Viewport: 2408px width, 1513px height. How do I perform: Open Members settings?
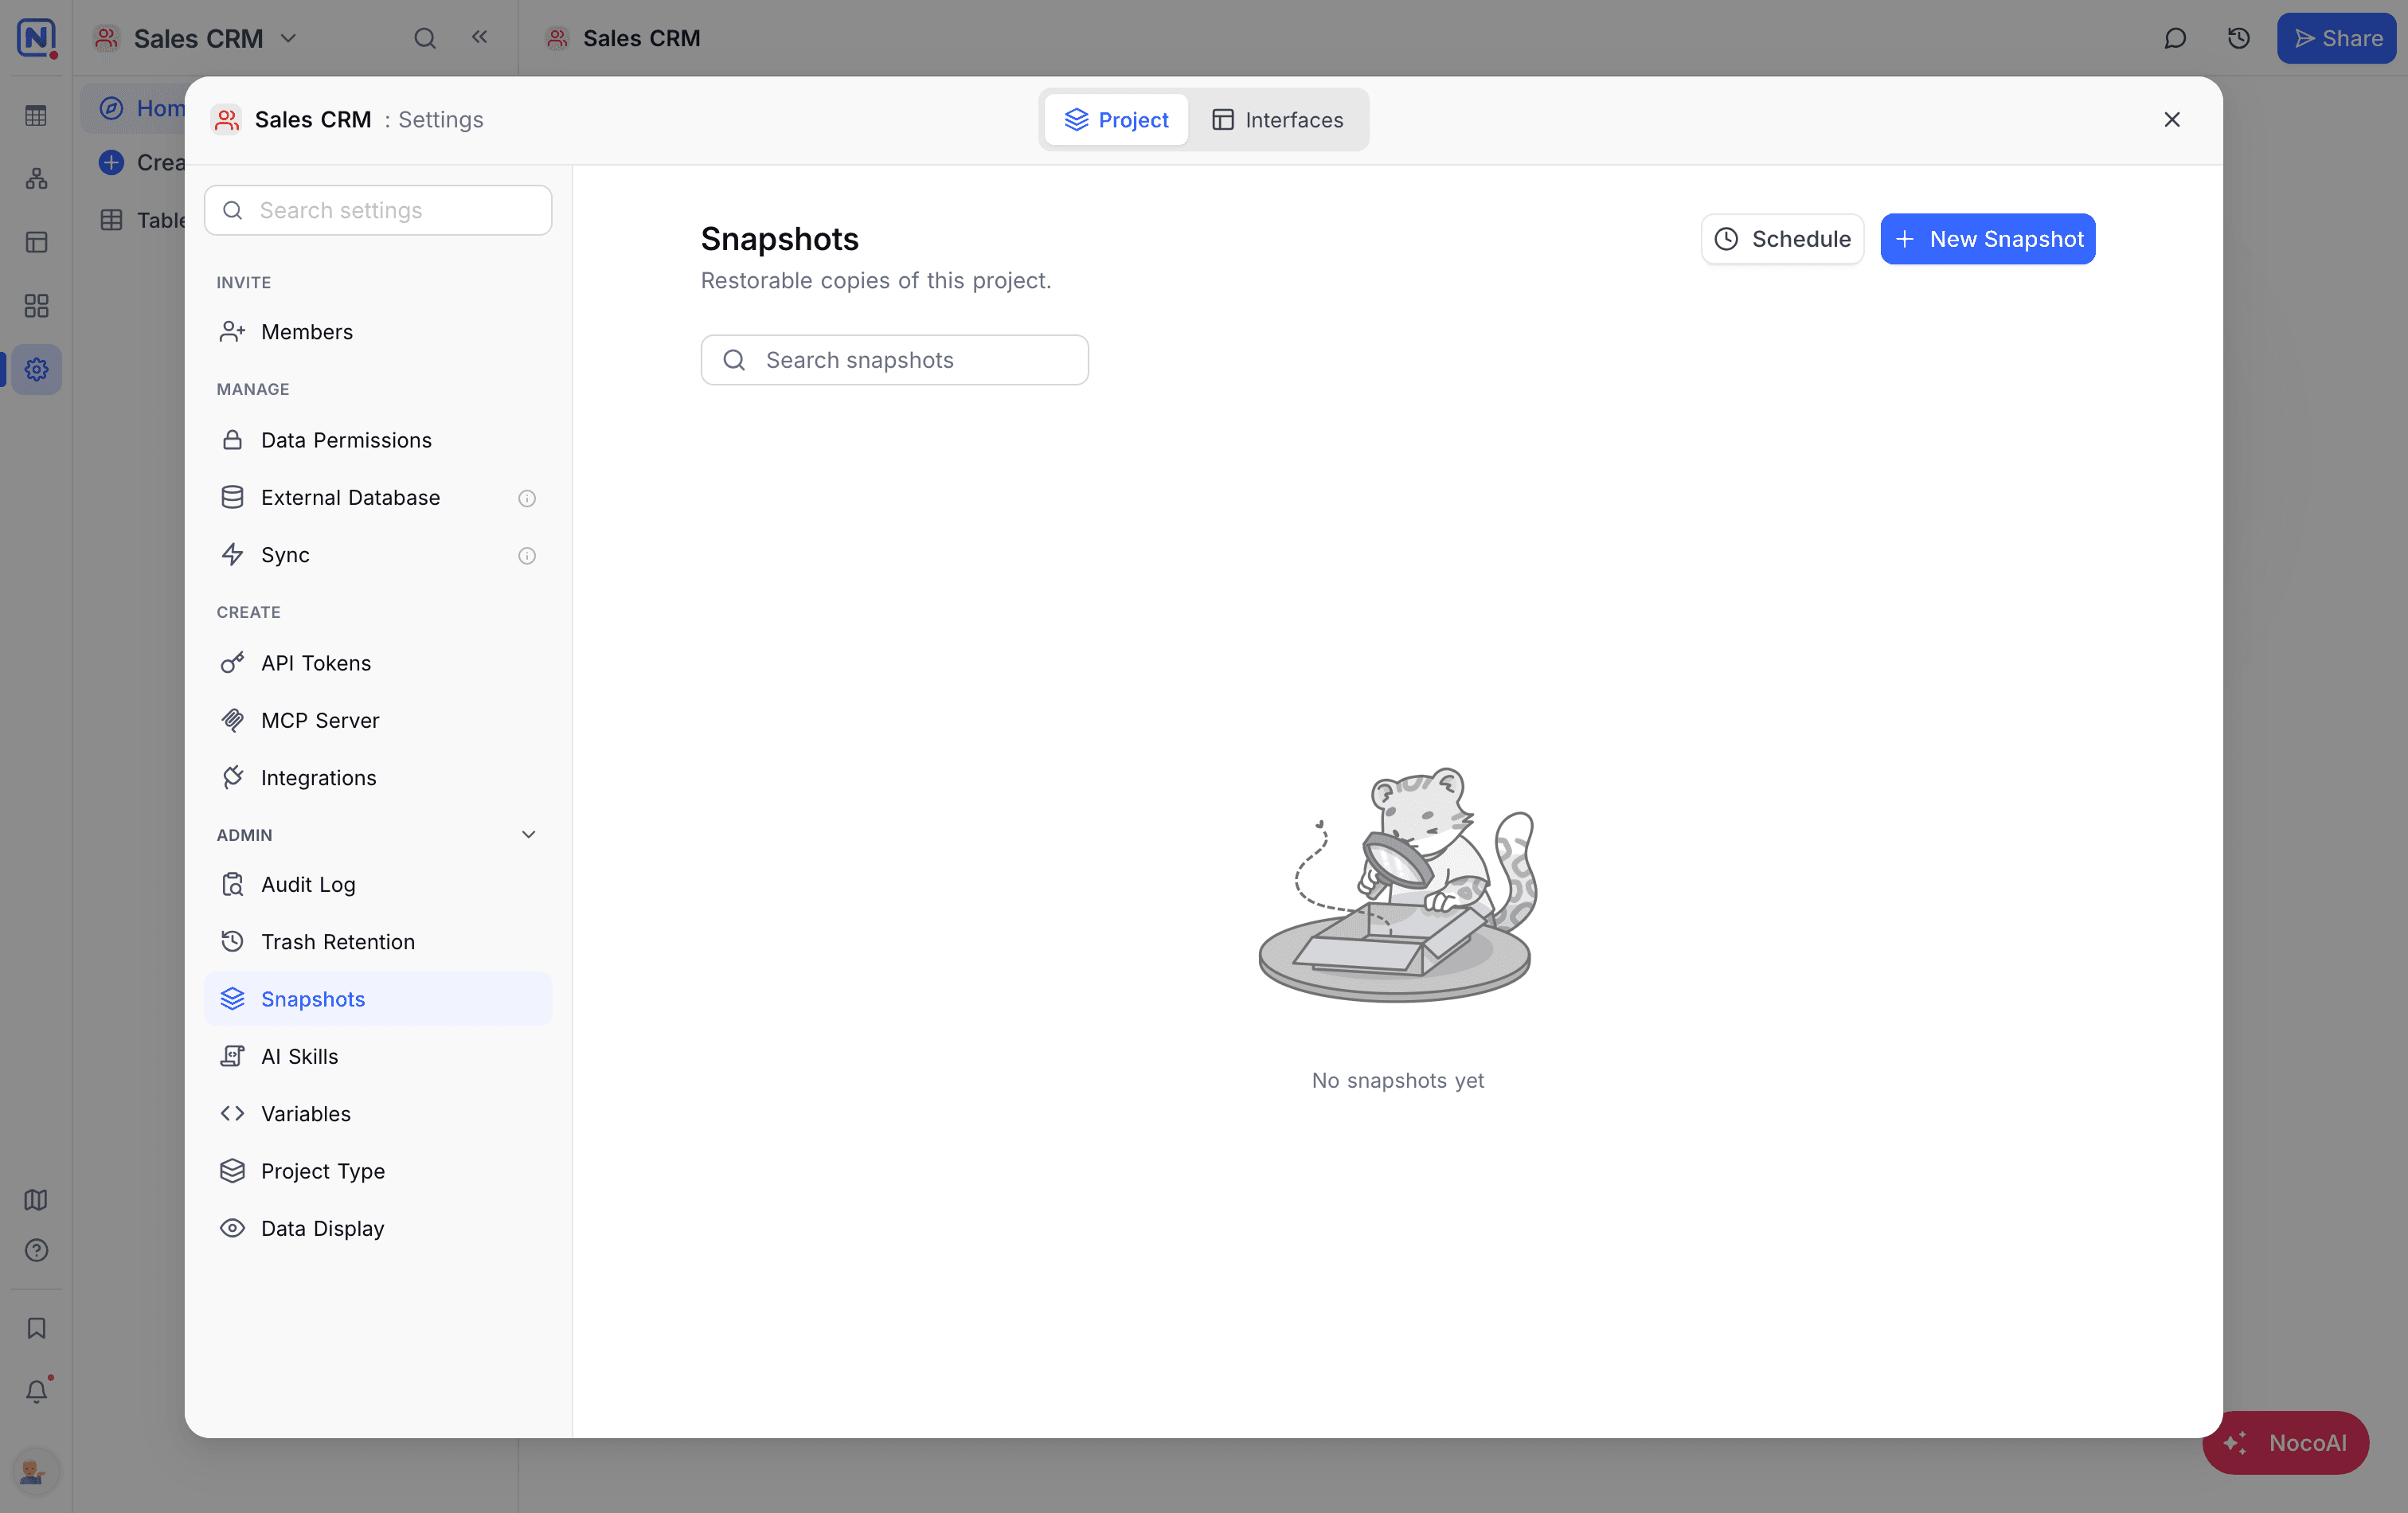click(378, 331)
